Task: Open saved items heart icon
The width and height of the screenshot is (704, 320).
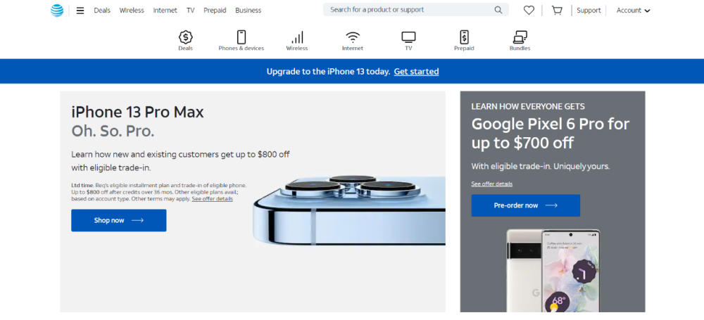Action: pyautogui.click(x=529, y=11)
